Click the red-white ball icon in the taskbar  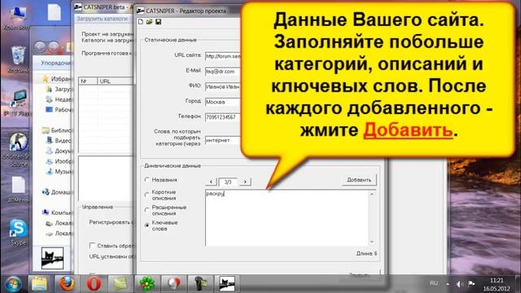pos(173,284)
